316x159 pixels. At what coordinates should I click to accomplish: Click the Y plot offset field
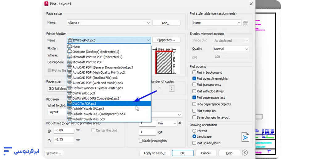pos(64,140)
